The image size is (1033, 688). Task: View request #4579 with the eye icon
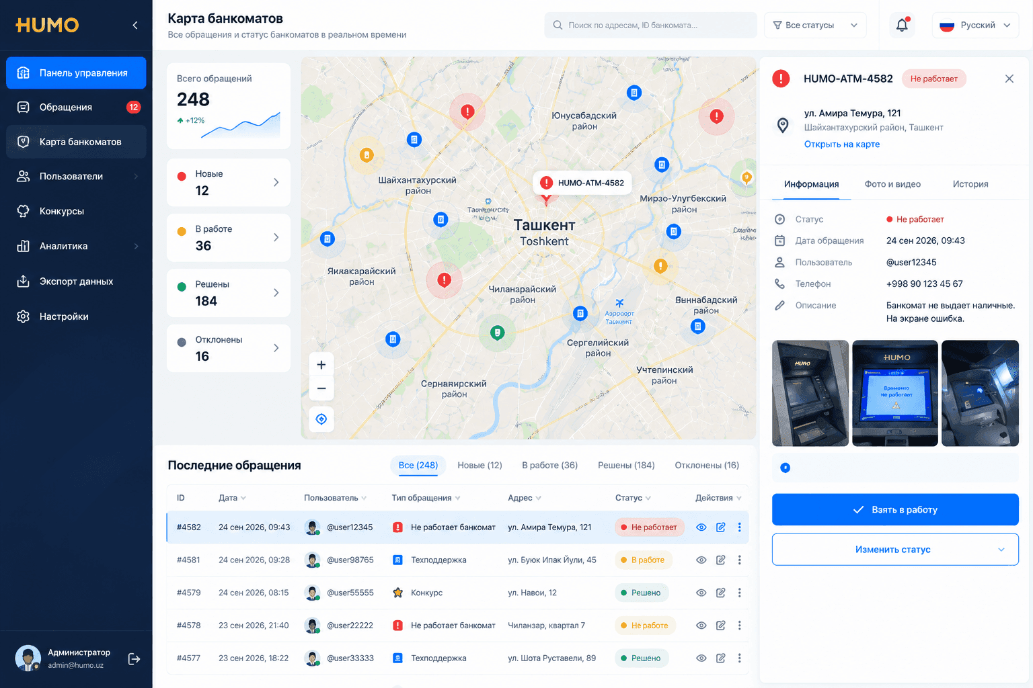pos(701,593)
